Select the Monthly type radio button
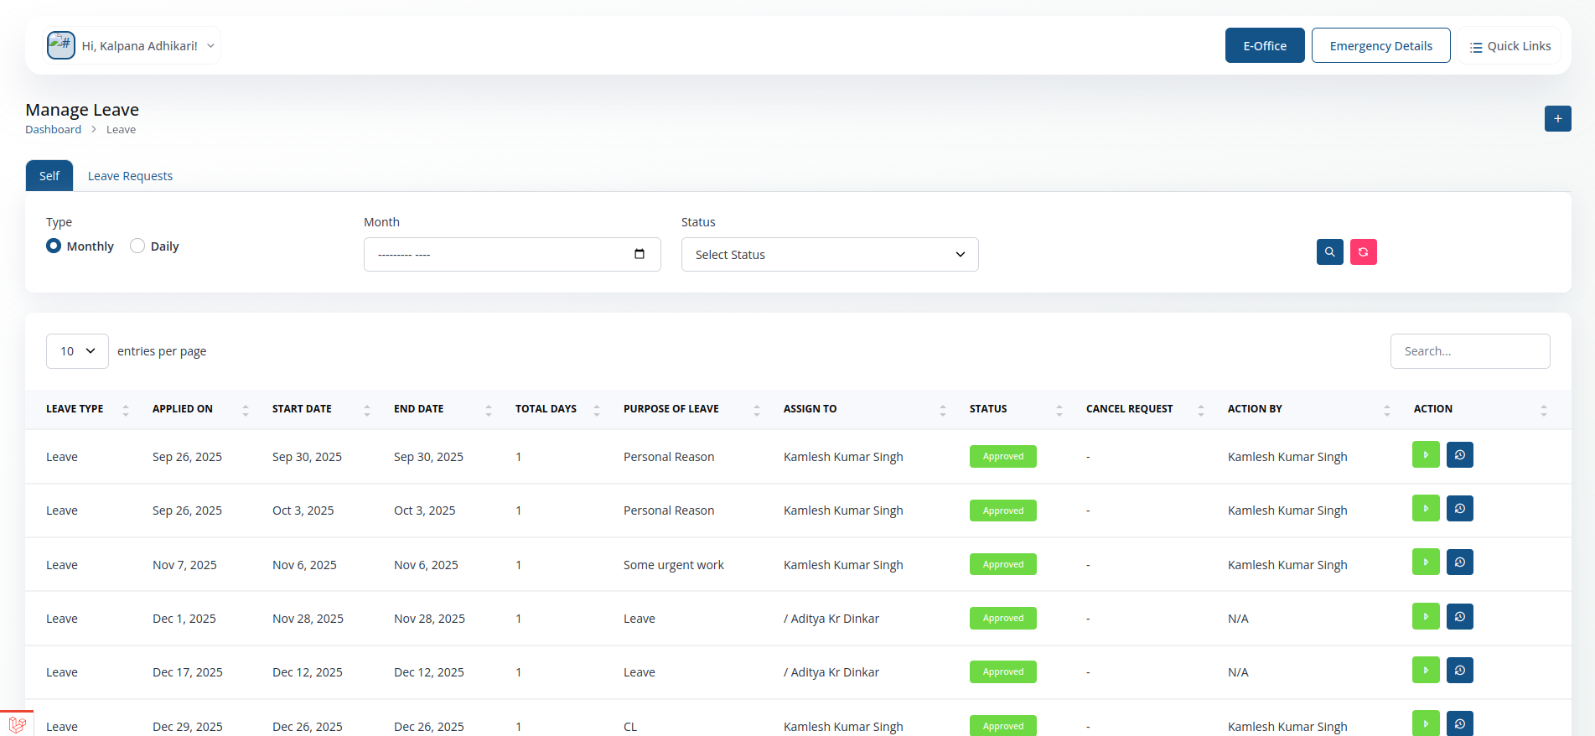 point(54,246)
